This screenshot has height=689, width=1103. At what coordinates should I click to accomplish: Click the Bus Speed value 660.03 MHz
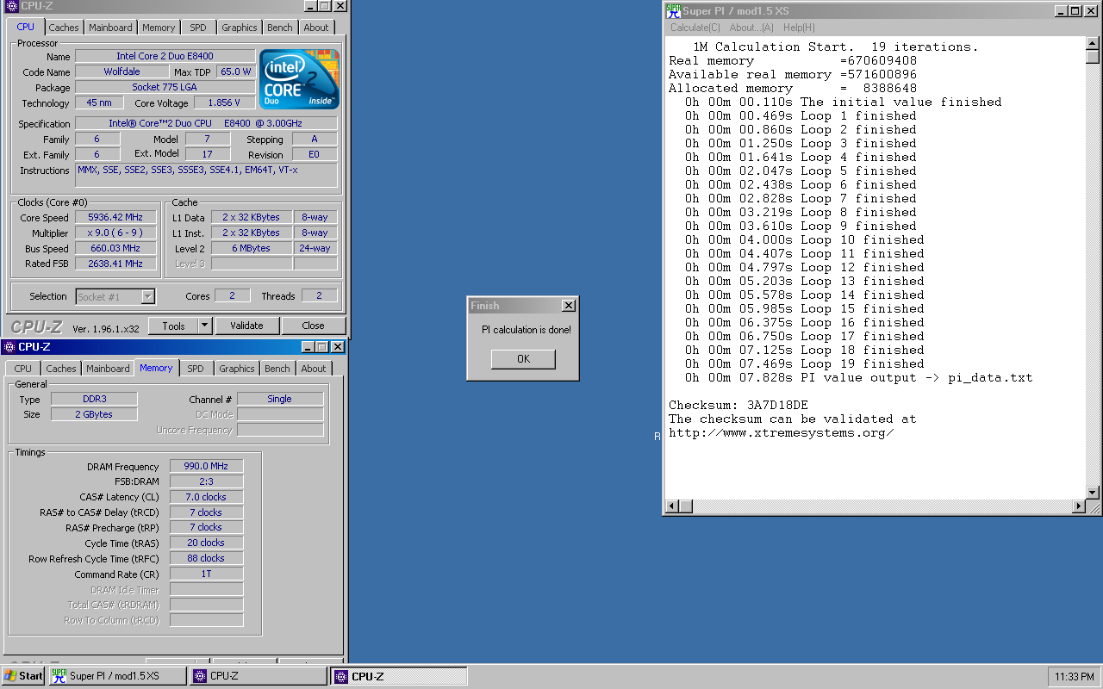click(115, 249)
